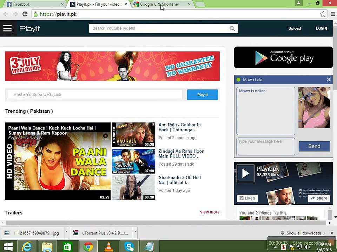337x252 pixels.
Task: Open Sharknado 3 Oh Hell No link
Action: (180, 180)
